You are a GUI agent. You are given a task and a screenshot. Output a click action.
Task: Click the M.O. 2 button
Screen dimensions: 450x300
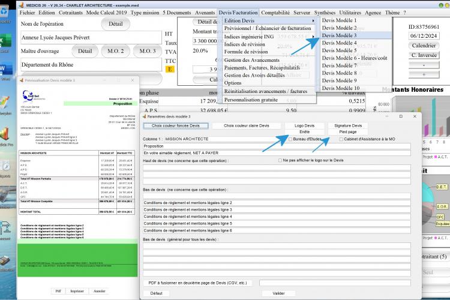pyautogui.click(x=116, y=51)
